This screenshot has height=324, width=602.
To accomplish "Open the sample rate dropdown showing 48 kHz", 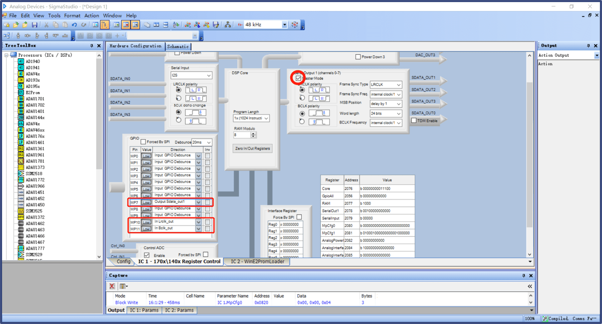I will coord(284,24).
